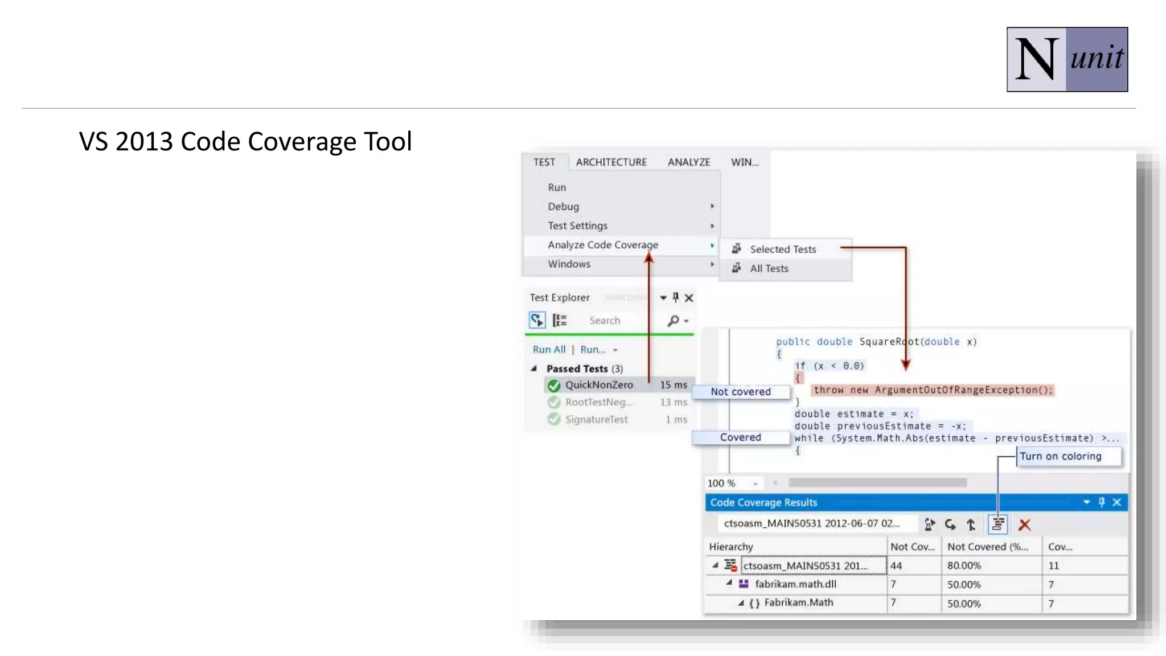Pin the Code Coverage Results panel
1166x656 pixels.
[1101, 502]
